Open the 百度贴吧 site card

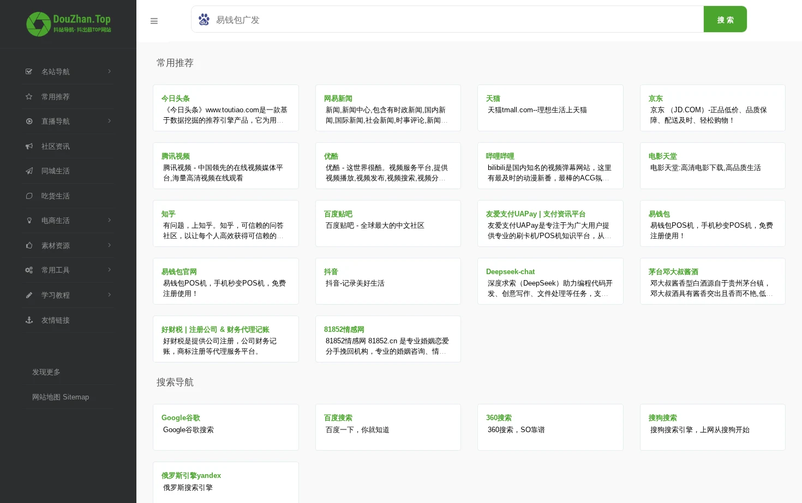388,223
